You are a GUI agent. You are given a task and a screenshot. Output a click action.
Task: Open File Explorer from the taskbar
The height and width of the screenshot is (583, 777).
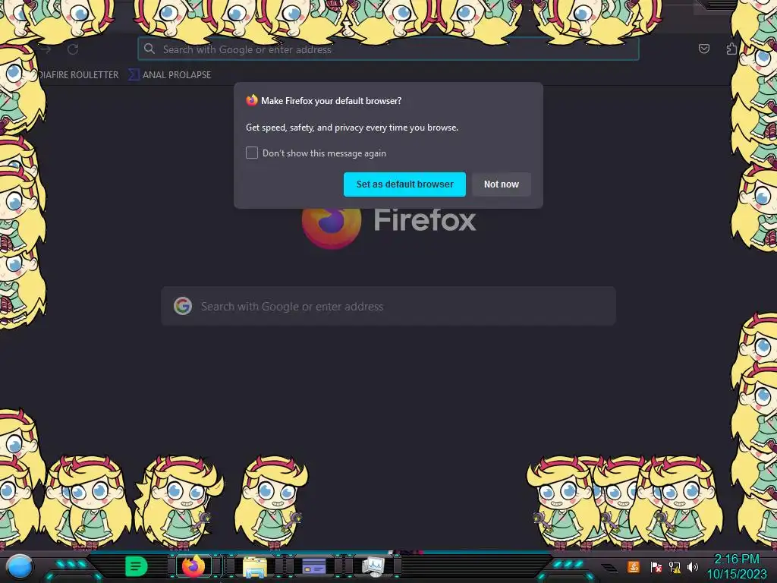tap(255, 566)
